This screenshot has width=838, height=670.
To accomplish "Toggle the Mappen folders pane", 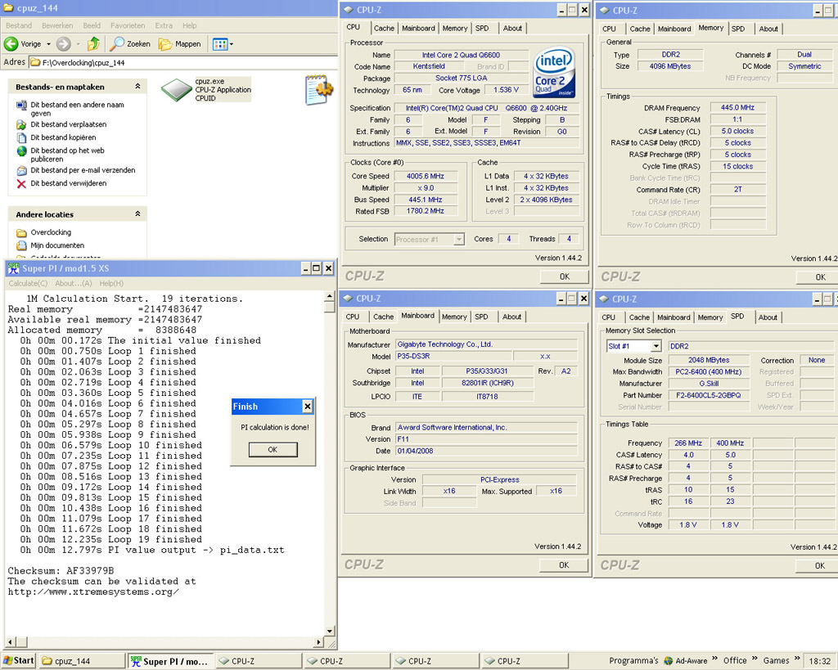I will pyautogui.click(x=179, y=43).
